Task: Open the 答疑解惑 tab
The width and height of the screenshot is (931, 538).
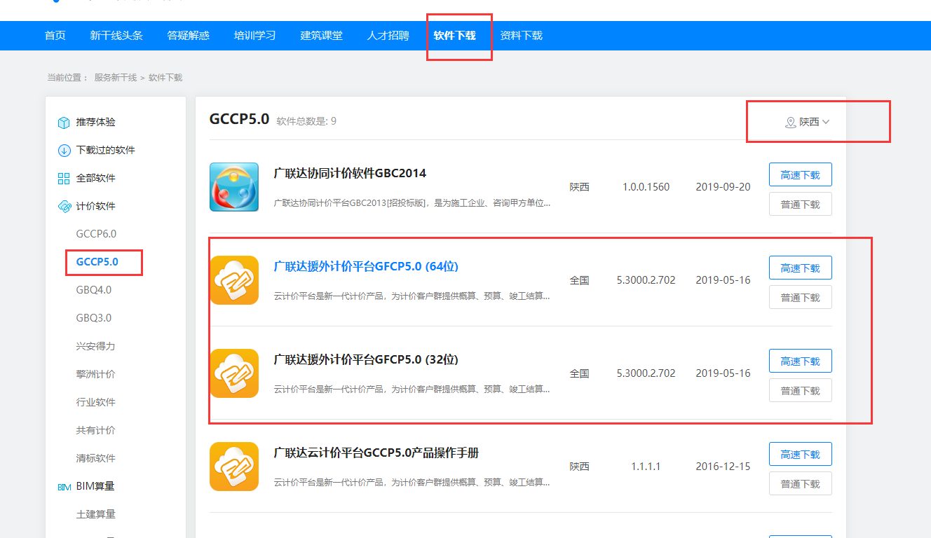Action: [x=189, y=35]
